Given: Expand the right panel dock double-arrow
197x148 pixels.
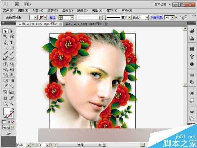Looking at the screenshot, I should tap(195, 23).
